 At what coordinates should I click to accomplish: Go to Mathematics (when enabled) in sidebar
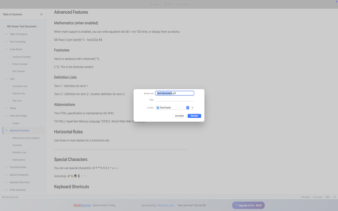click(x=26, y=138)
